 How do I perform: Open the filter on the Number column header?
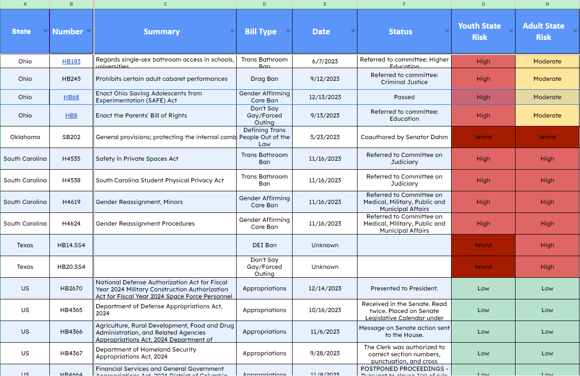click(88, 31)
